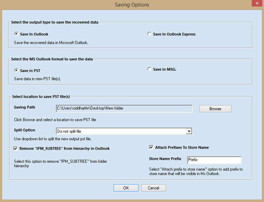This screenshot has height=202, width=264.
Task: Click 'Select this option to remove IPM_SUBTREE' description
Action: pyautogui.click(x=60, y=164)
